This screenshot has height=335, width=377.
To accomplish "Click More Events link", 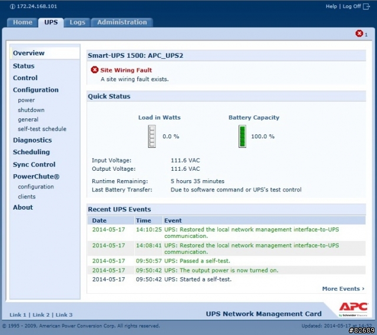I will click(343, 288).
